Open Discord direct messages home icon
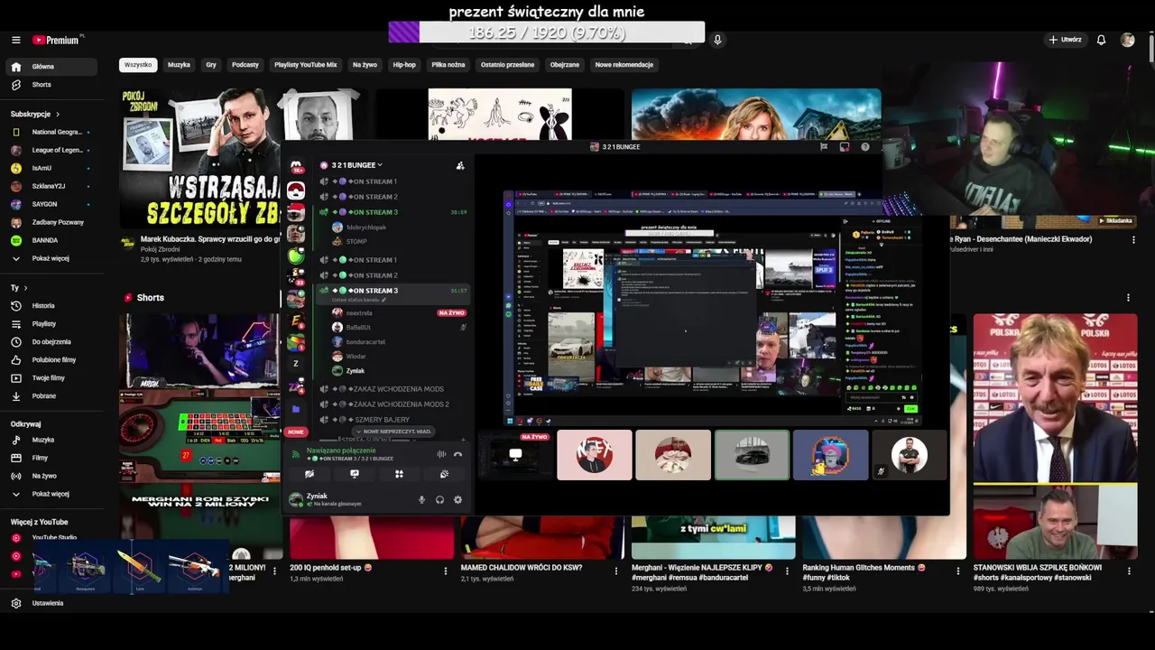 (296, 166)
